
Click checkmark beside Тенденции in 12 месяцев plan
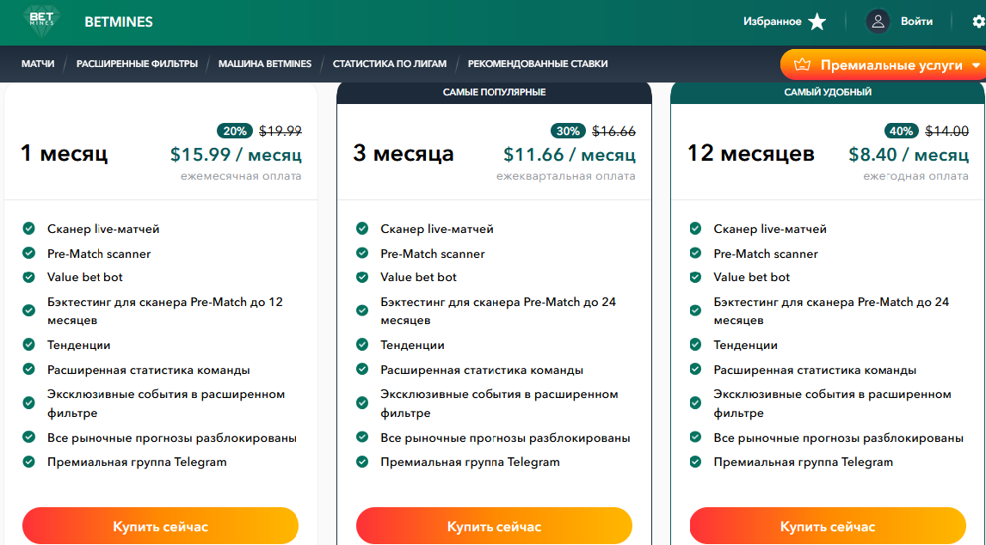695,344
